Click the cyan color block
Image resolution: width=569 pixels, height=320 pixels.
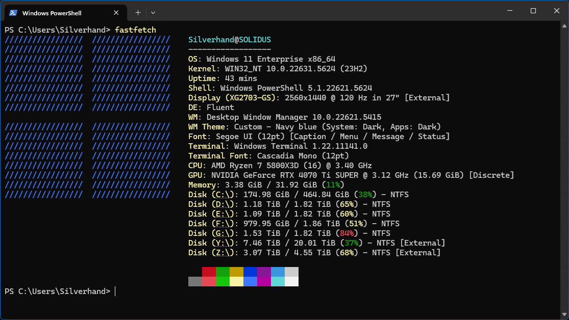click(x=278, y=282)
